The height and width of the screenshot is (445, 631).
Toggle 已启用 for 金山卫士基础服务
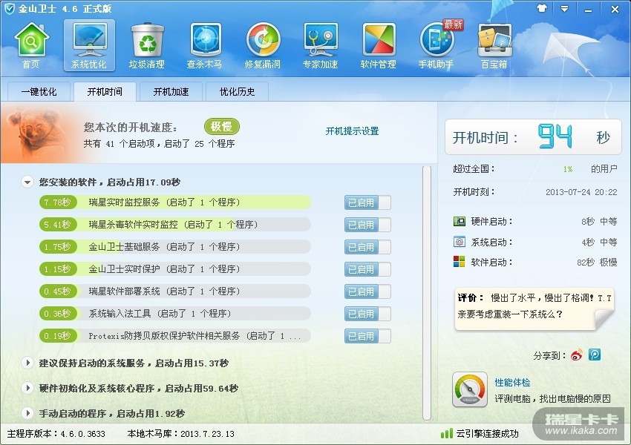point(367,247)
